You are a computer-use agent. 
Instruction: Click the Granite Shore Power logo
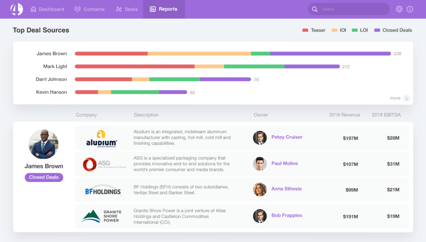click(x=102, y=216)
